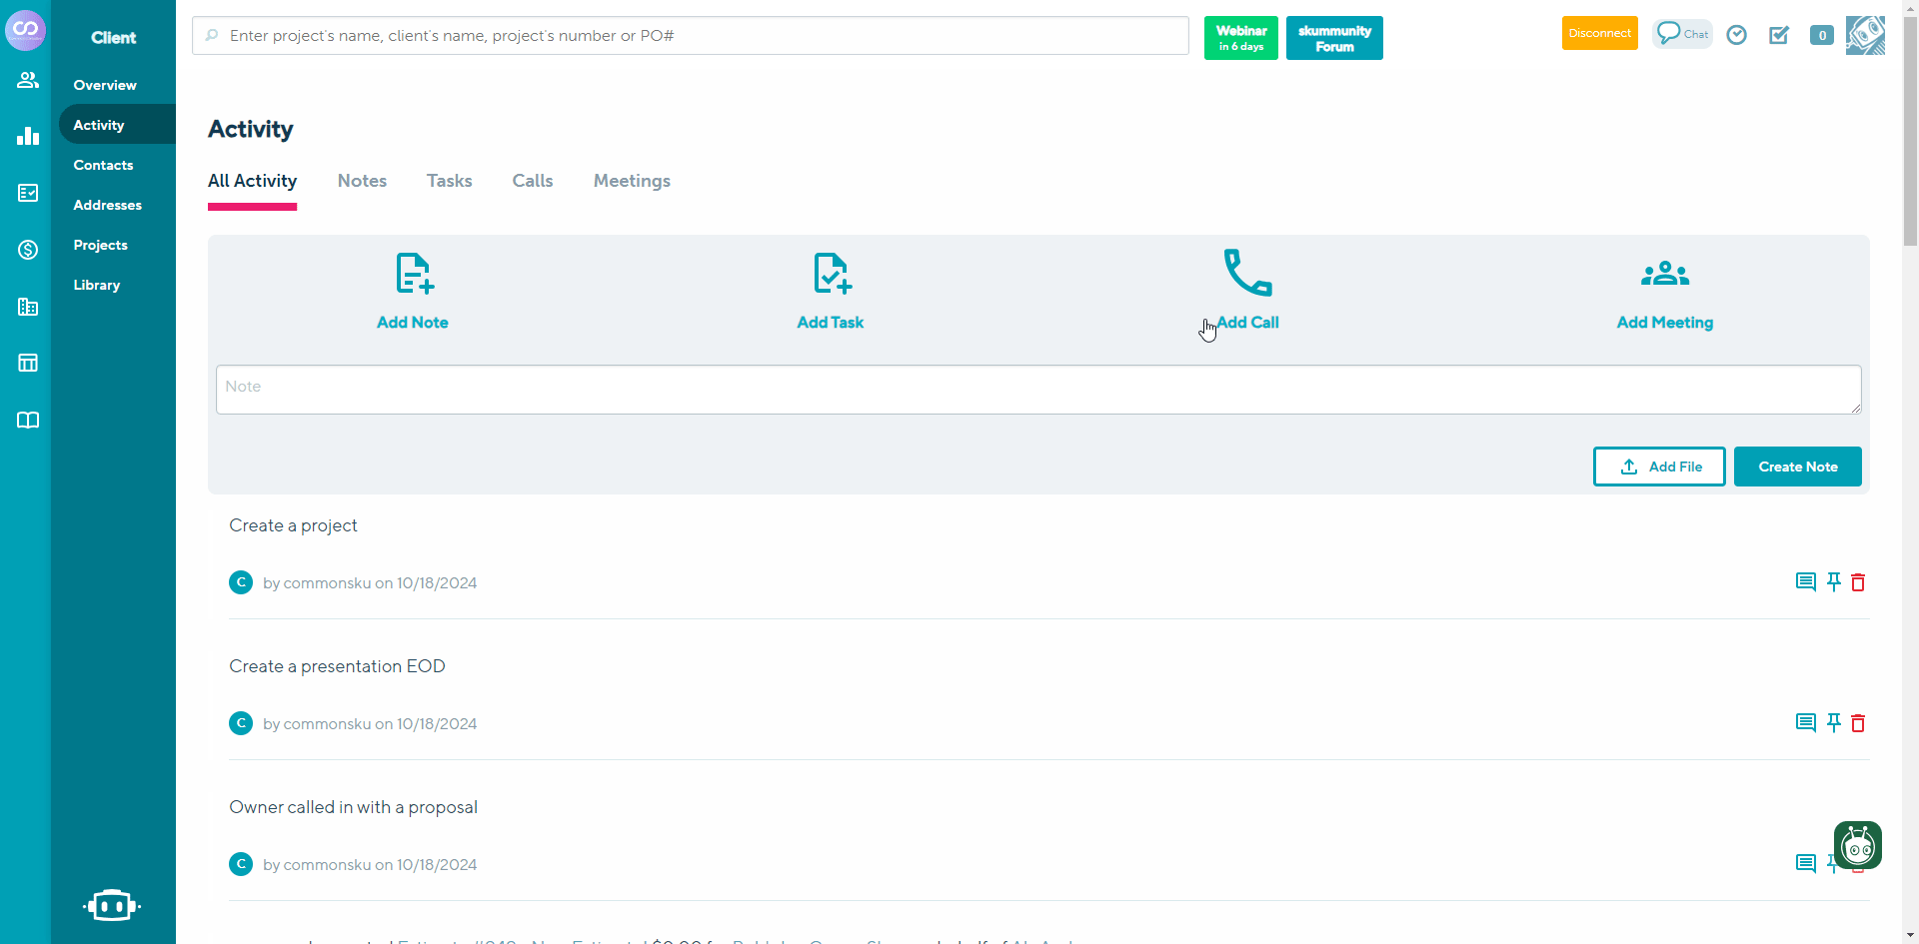The image size is (1919, 944).
Task: Open Chat from the top bar
Action: (1682, 33)
